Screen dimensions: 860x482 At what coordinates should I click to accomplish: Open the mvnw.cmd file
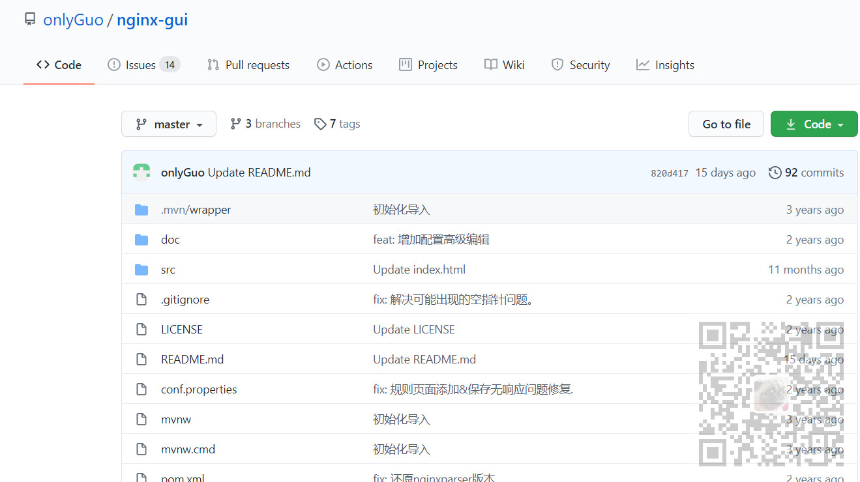(188, 449)
